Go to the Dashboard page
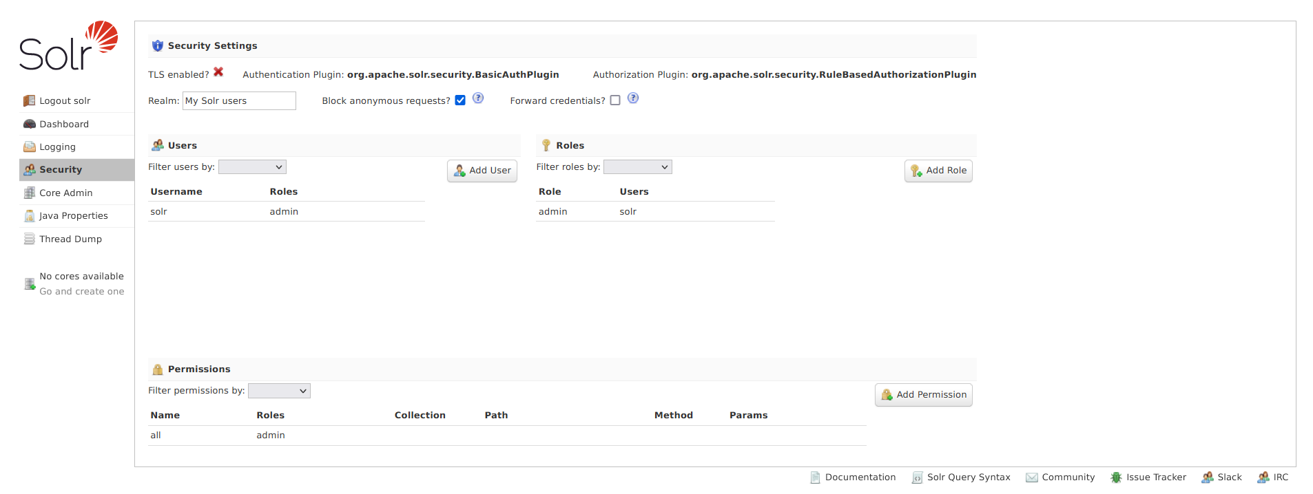Screen dimensions: 1313x494 pos(76,124)
